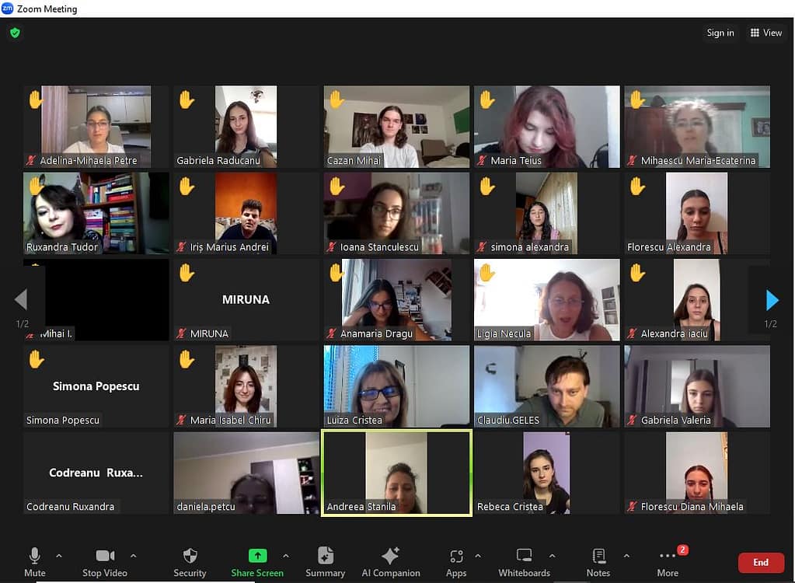The image size is (795, 583).
Task: Click the green encryption shield icon
Action: 16,33
